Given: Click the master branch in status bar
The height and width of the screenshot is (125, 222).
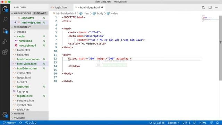Looking at the screenshot, I should [x=9, y=123].
